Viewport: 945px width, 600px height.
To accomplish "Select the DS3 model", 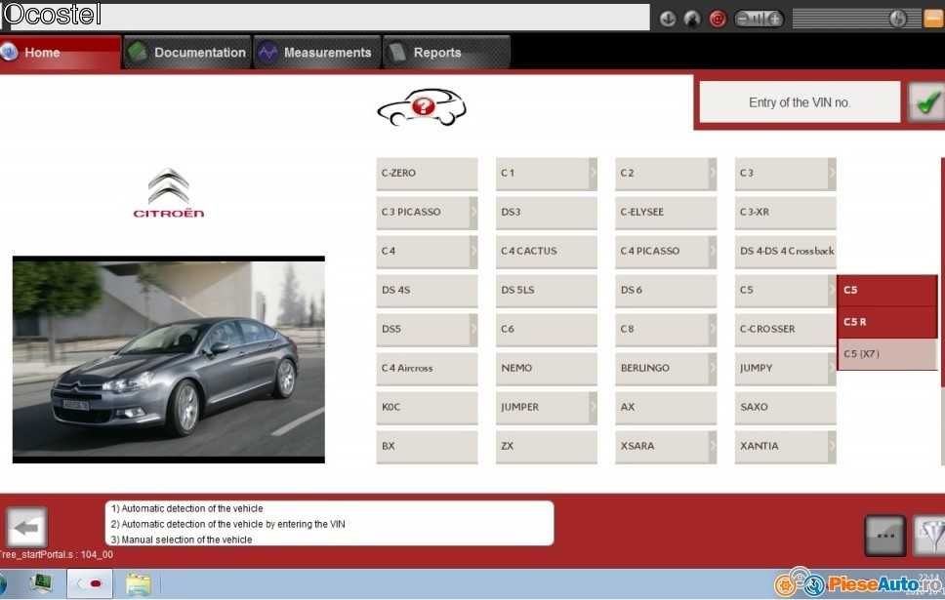I will coord(546,213).
